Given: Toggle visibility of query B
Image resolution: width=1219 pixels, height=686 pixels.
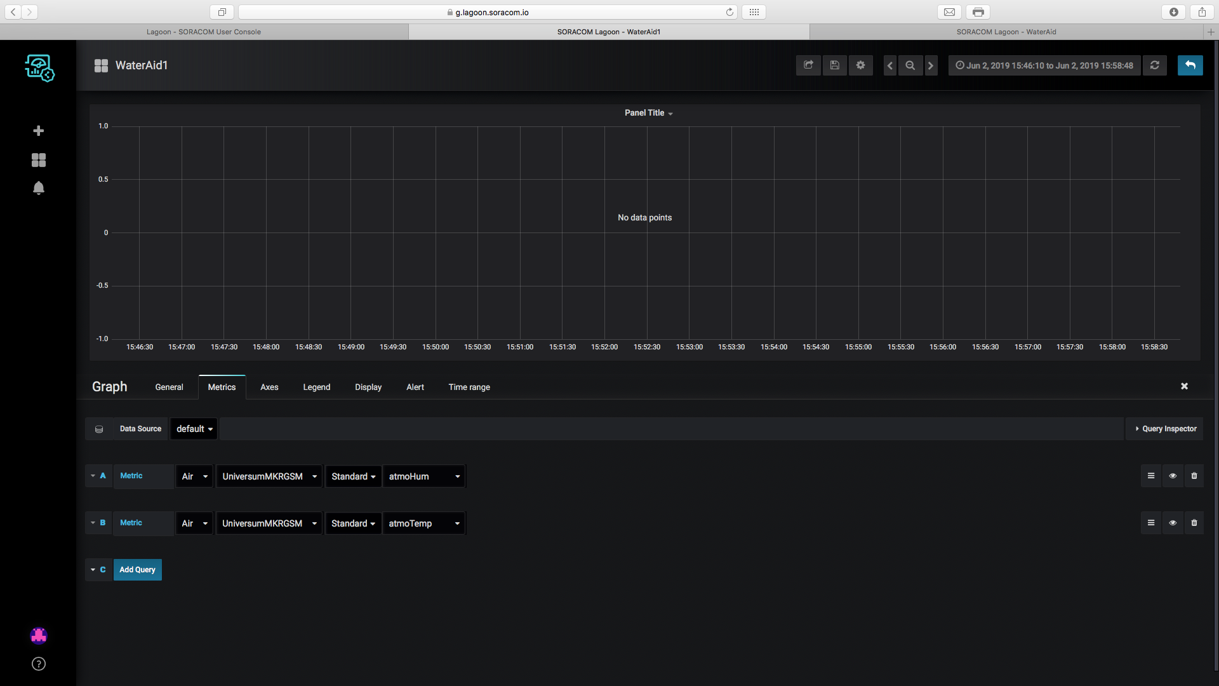Looking at the screenshot, I should coord(1172,523).
